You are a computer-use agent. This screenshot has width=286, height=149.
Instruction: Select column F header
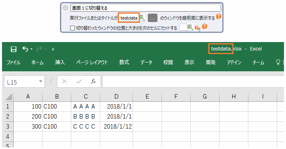pos(176,97)
